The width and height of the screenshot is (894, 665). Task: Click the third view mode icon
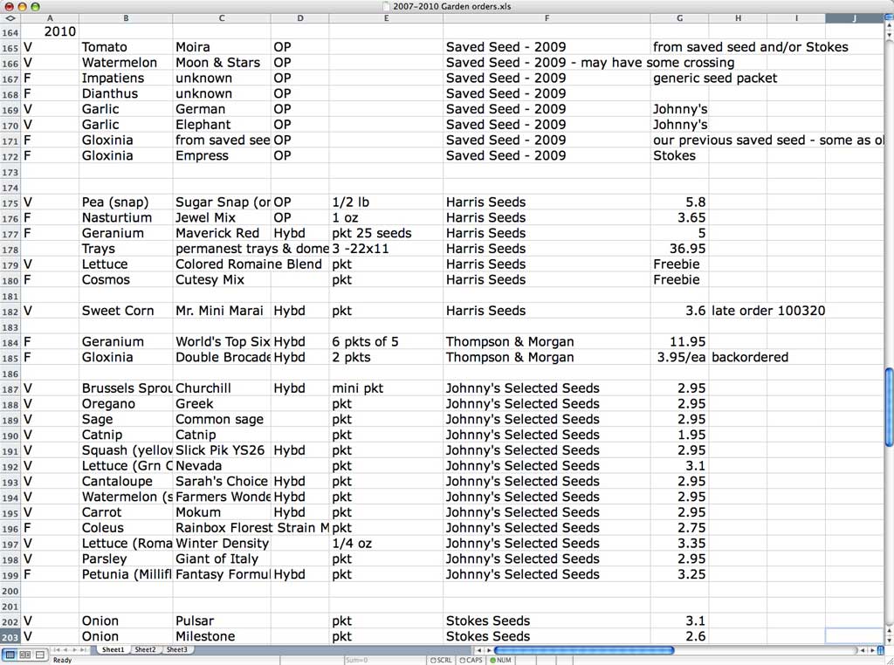point(39,655)
